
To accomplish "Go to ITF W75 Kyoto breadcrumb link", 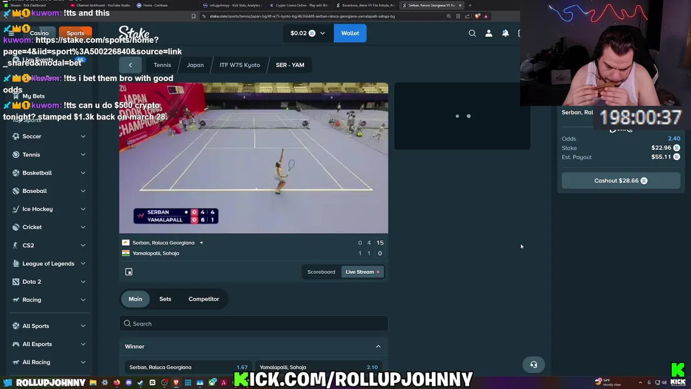I will [x=240, y=65].
